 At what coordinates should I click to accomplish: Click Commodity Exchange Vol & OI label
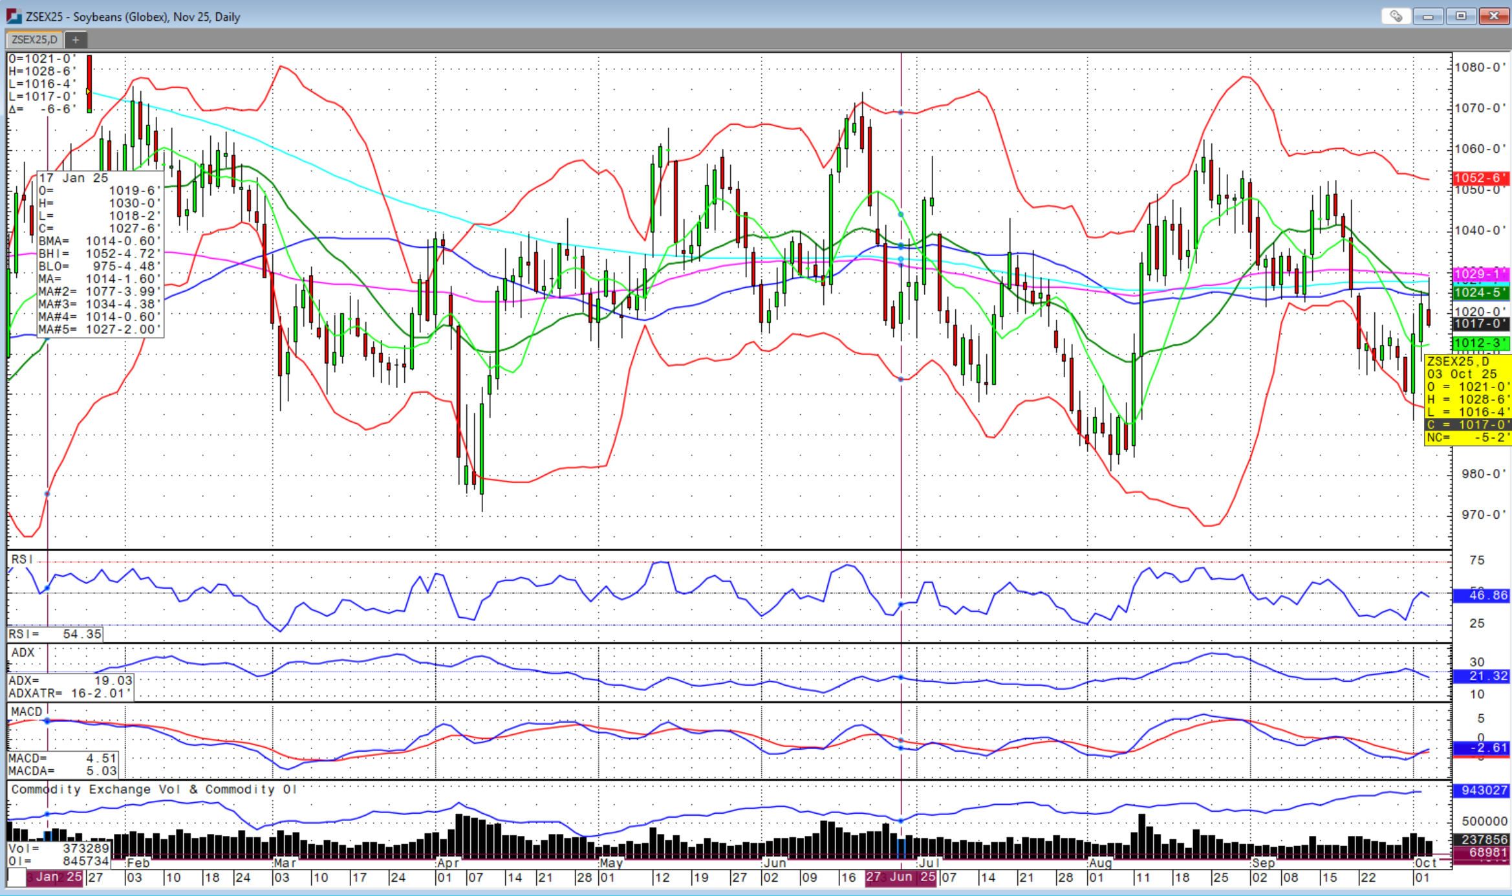(x=153, y=789)
